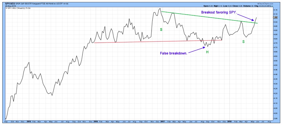Click the "Breakout favoring SPY." annotation text
Viewport: 284px width, 126px height.
point(219,12)
